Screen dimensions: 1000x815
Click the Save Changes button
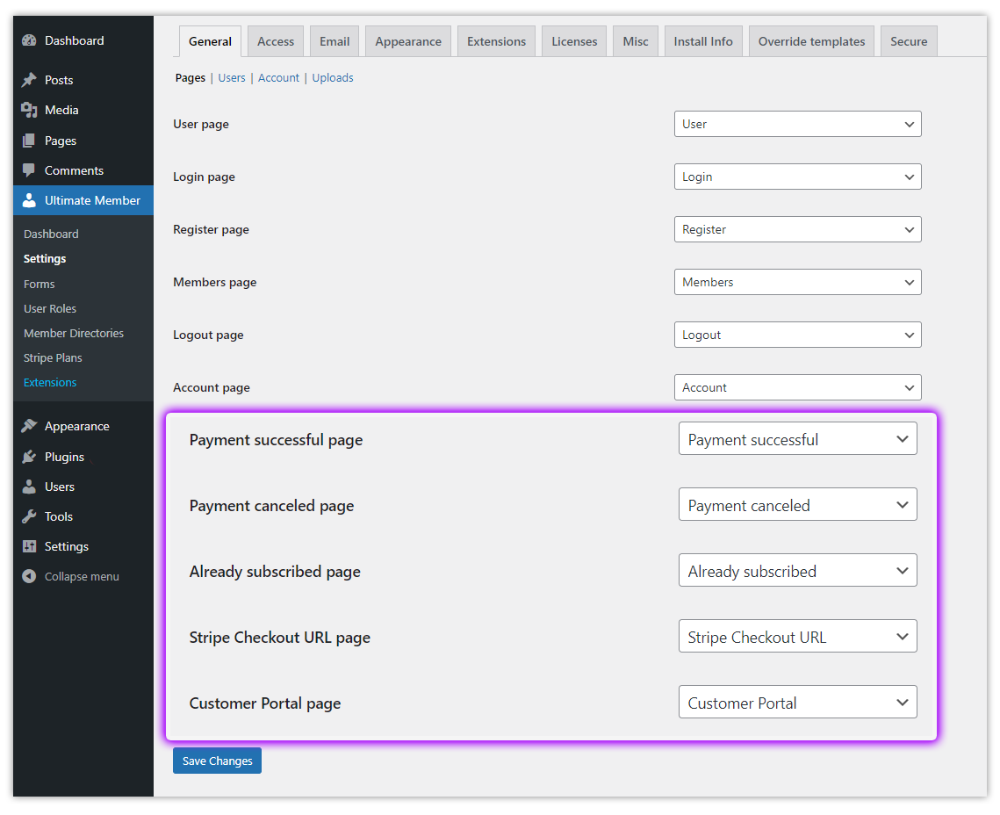(217, 761)
